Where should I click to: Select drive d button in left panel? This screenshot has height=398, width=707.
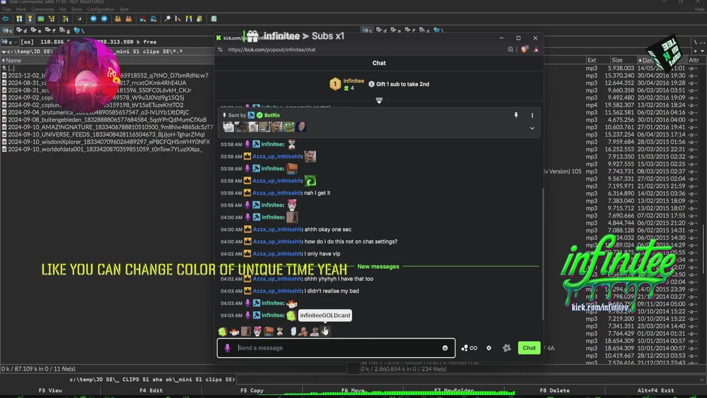22,30
